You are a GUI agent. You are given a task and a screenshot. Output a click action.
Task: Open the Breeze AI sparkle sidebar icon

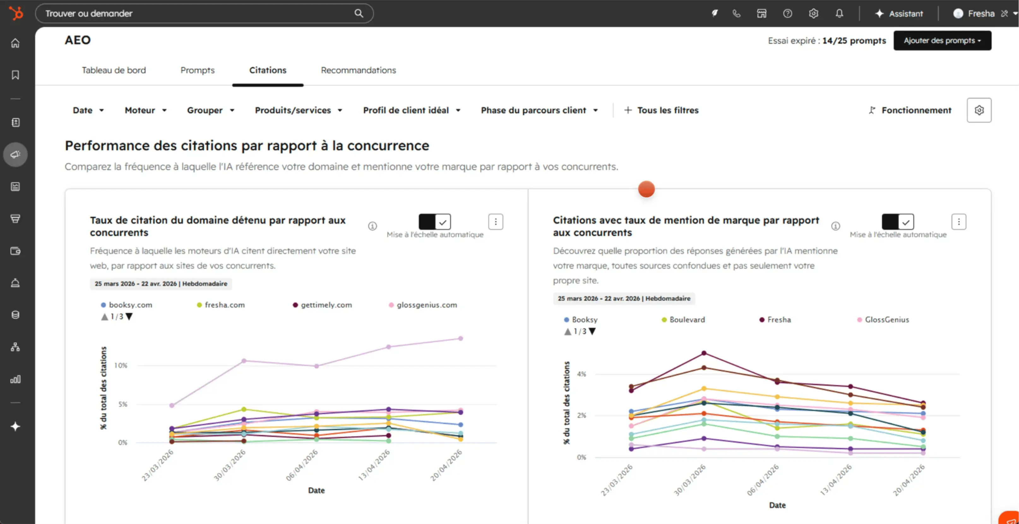15,426
